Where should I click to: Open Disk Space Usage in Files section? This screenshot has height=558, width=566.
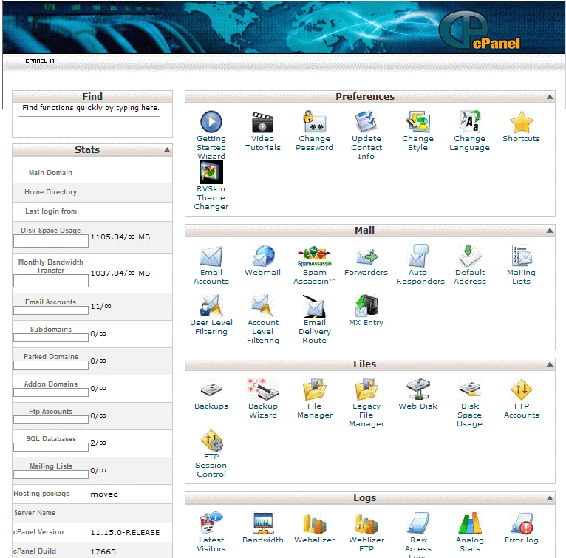(470, 403)
